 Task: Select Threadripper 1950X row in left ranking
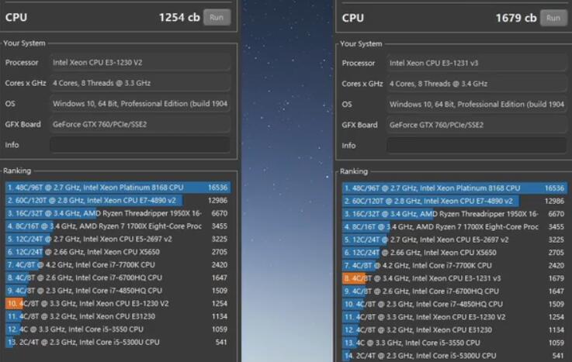tap(117, 213)
